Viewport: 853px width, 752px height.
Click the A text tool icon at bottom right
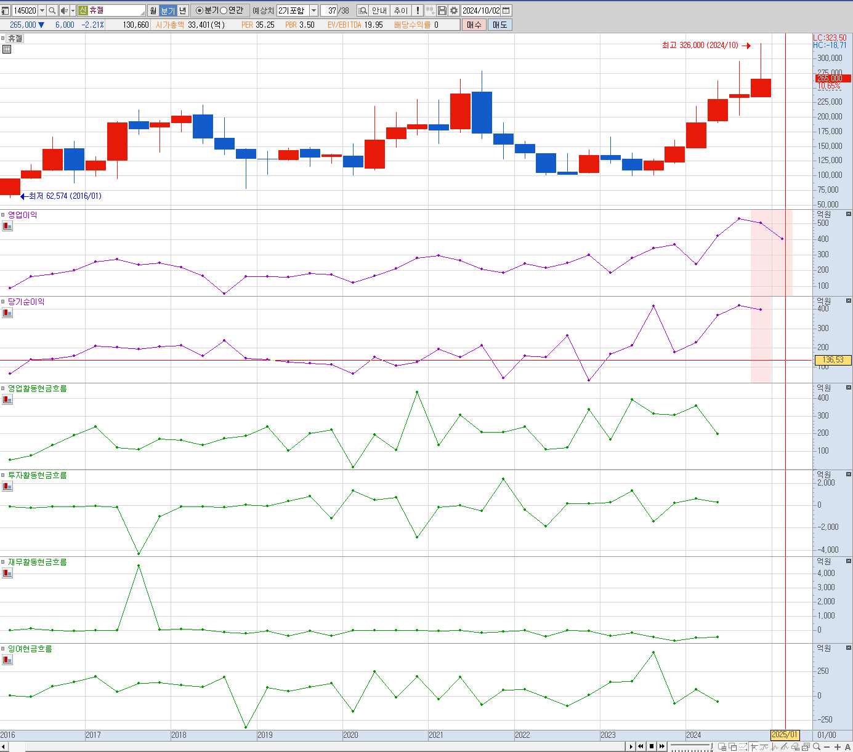pyautogui.click(x=847, y=747)
